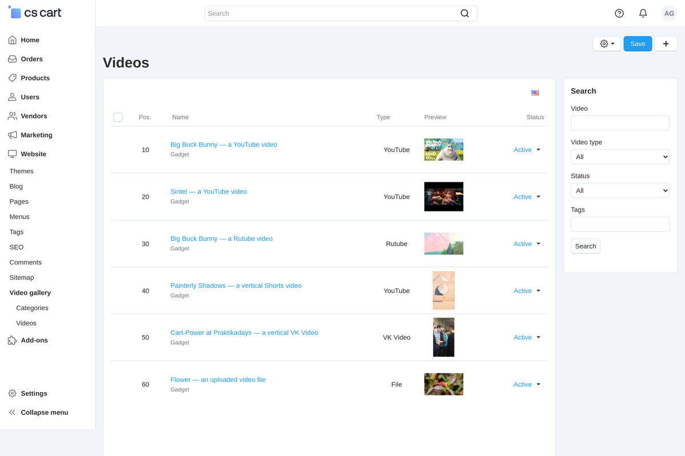The image size is (685, 456).
Task: Click the Type column header
Action: coord(383,117)
